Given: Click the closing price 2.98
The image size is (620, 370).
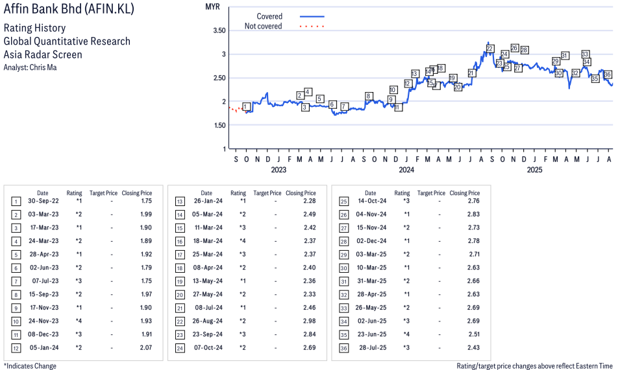Looking at the screenshot, I should 310,321.
